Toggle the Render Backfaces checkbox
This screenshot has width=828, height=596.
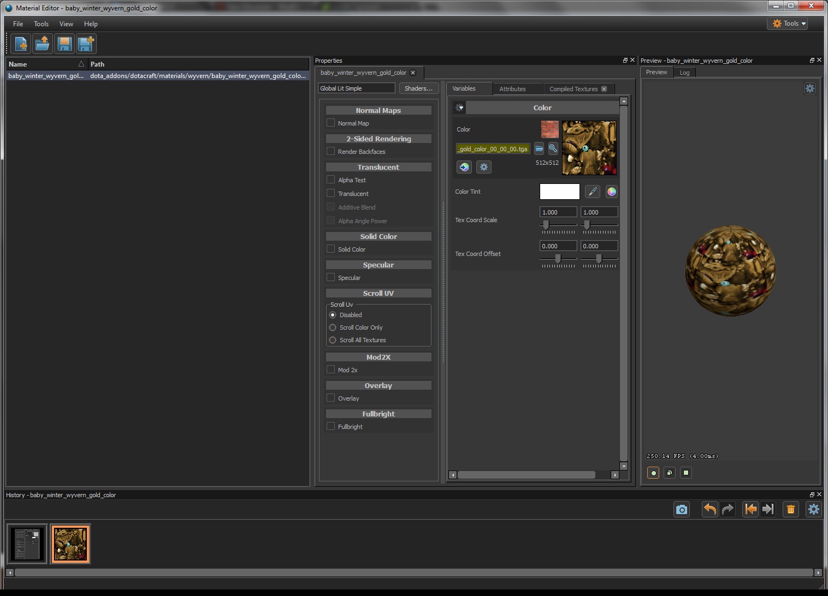coord(330,151)
